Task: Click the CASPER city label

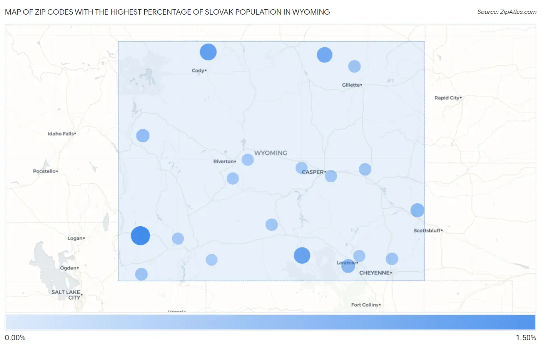Action: click(313, 172)
